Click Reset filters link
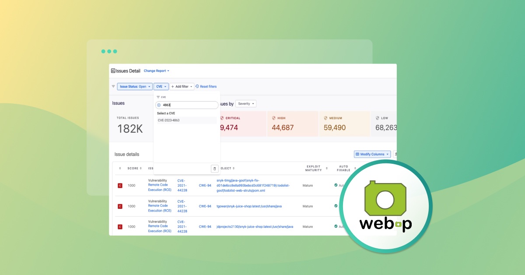525x275 pixels. click(206, 87)
